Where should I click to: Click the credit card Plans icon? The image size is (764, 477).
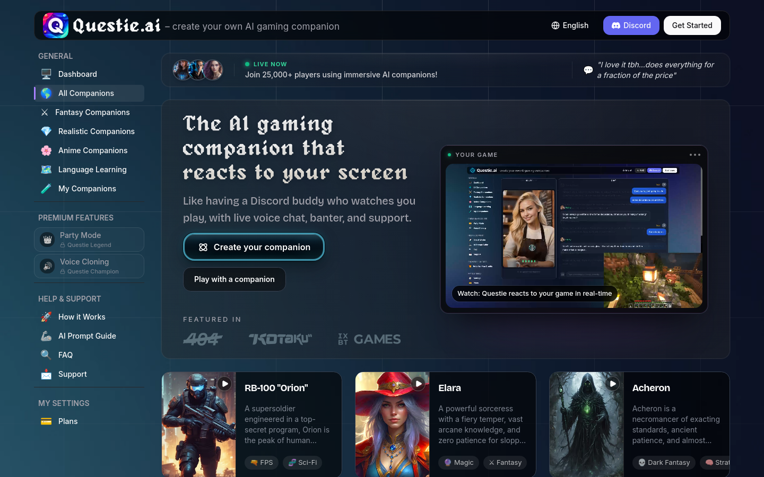[46, 421]
